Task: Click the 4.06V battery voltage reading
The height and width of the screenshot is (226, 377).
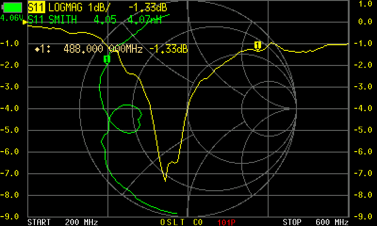Action: click(12, 17)
